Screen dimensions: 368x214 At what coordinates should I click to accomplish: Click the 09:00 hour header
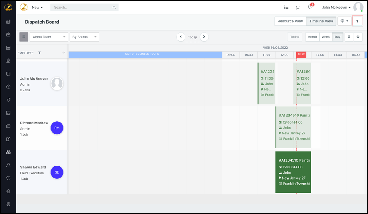pyautogui.click(x=231, y=55)
